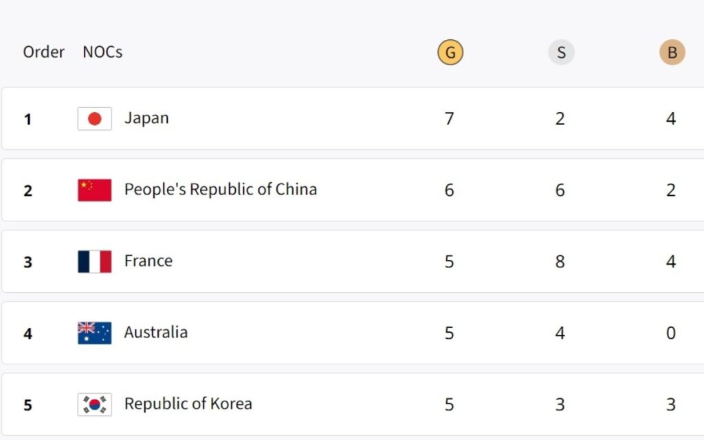
Task: Click the Australia flag icon
Action: [x=95, y=333]
